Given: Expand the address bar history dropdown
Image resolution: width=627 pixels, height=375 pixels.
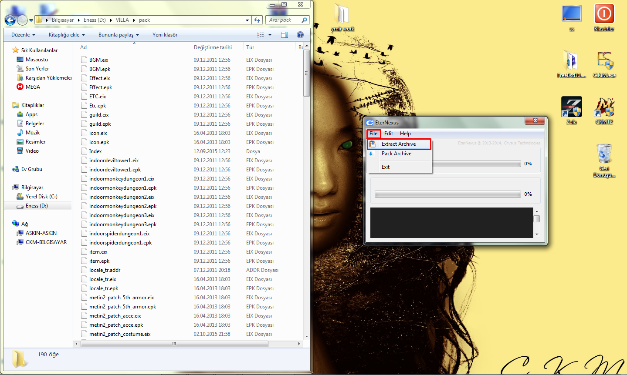Looking at the screenshot, I should coord(247,20).
